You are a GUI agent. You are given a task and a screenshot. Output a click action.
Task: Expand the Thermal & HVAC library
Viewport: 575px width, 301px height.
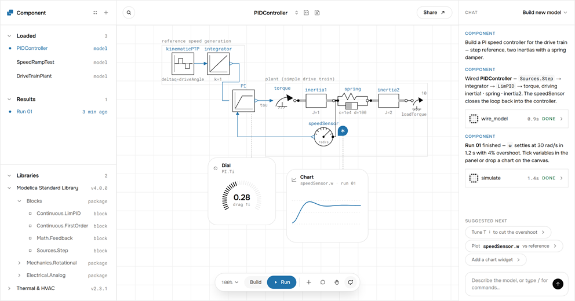(x=9, y=288)
